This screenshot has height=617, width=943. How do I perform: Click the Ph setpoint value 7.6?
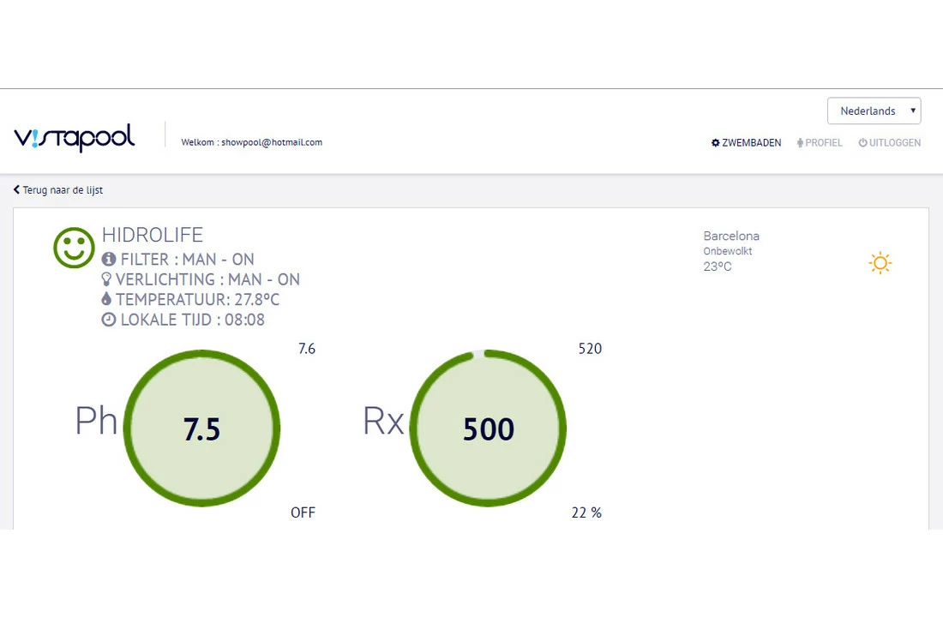click(x=306, y=349)
